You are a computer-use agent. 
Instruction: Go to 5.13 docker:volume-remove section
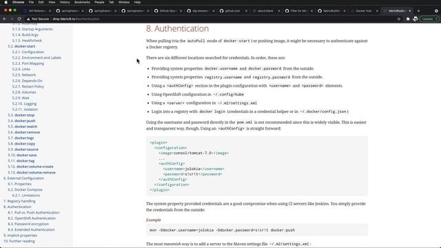32,172
